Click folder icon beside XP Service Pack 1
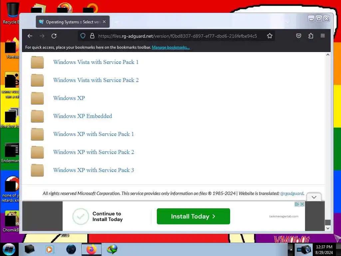 point(37,134)
